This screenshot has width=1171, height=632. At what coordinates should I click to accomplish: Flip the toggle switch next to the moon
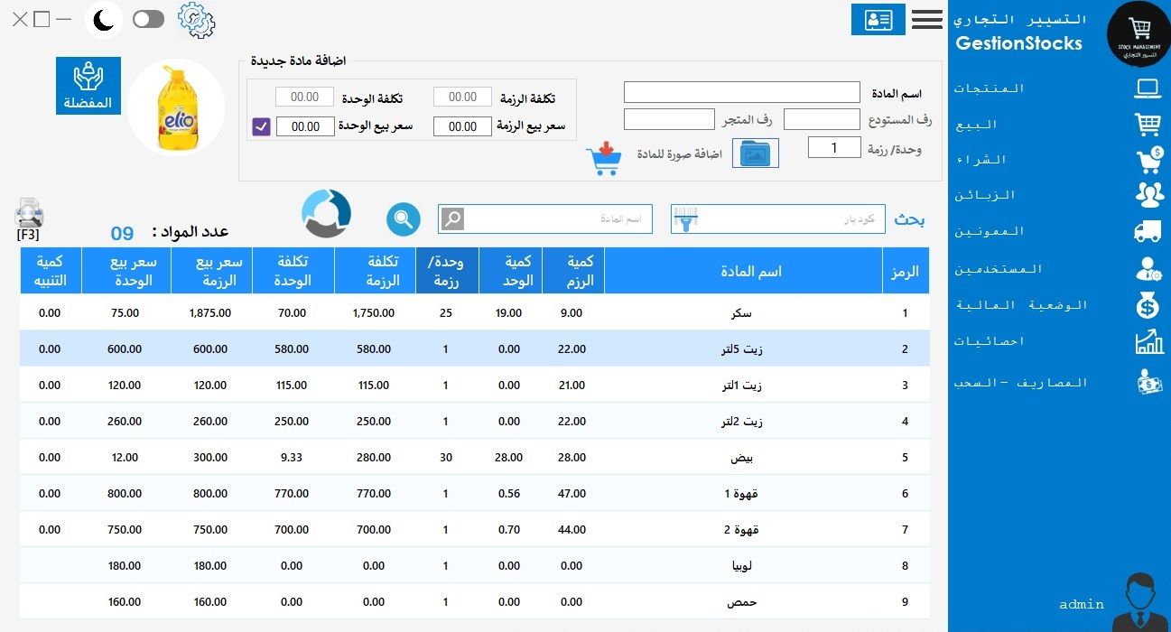(x=147, y=19)
